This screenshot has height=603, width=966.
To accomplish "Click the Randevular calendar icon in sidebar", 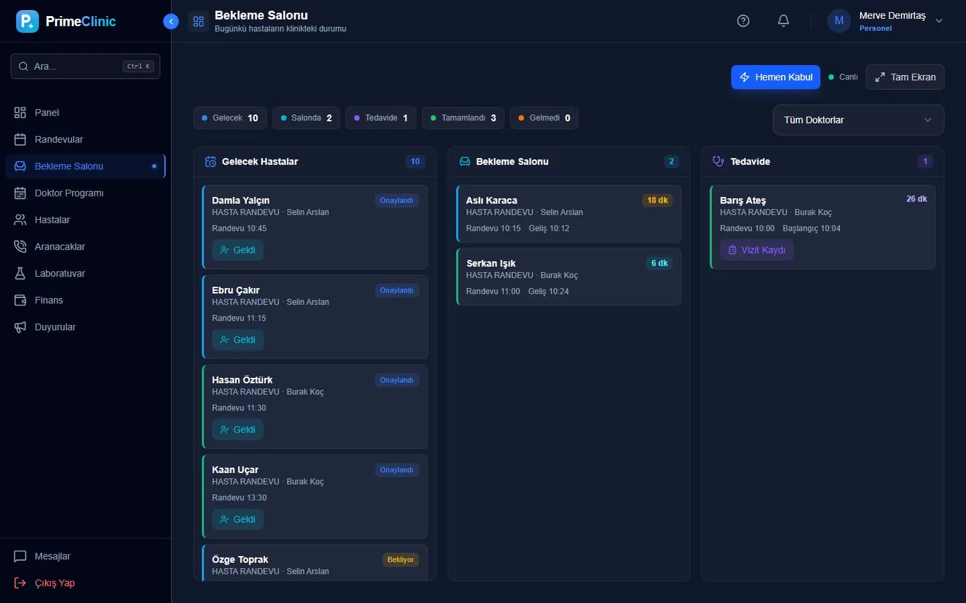I will [x=20, y=139].
